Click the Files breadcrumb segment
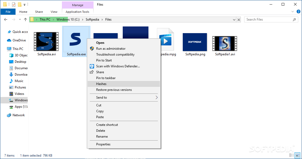This screenshot has width=302, height=159. click(x=109, y=20)
